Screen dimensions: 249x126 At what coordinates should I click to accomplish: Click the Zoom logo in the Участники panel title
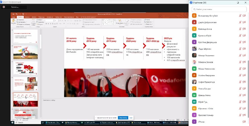click(191, 2)
